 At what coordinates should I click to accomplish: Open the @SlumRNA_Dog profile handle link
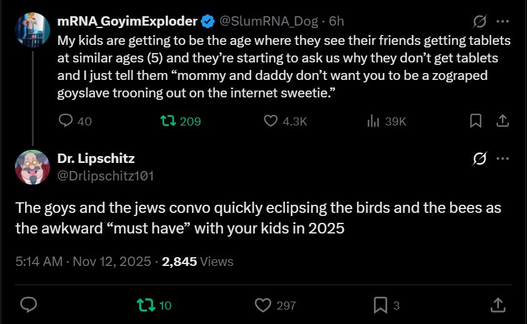(x=268, y=21)
